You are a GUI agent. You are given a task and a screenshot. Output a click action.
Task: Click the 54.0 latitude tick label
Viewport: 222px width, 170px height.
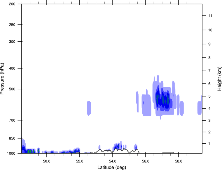point(113,161)
